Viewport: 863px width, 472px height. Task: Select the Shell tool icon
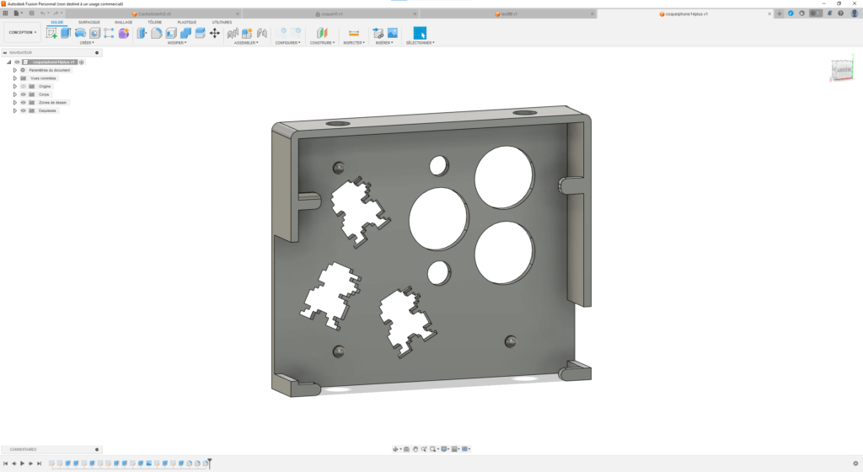point(171,33)
